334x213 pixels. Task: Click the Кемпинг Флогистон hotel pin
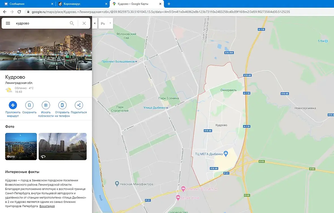coord(183,188)
